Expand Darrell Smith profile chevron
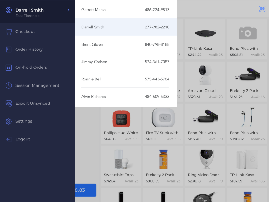Image resolution: width=269 pixels, height=202 pixels. (x=68, y=10)
